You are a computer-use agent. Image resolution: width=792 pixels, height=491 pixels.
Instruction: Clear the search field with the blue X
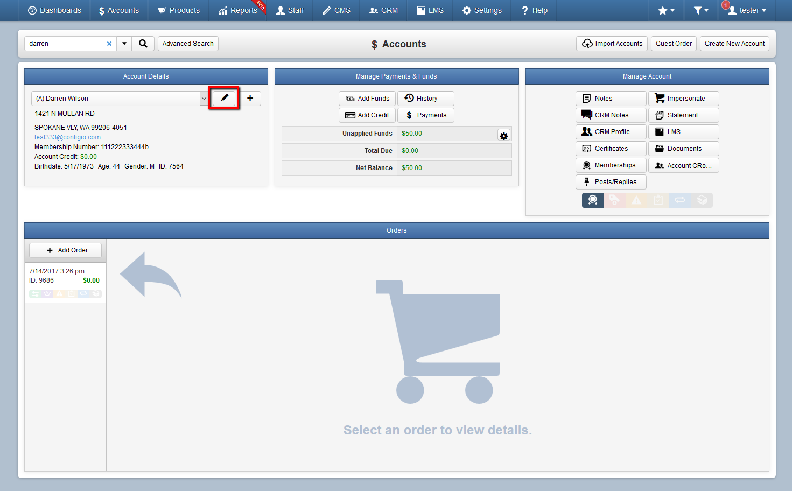pyautogui.click(x=109, y=44)
